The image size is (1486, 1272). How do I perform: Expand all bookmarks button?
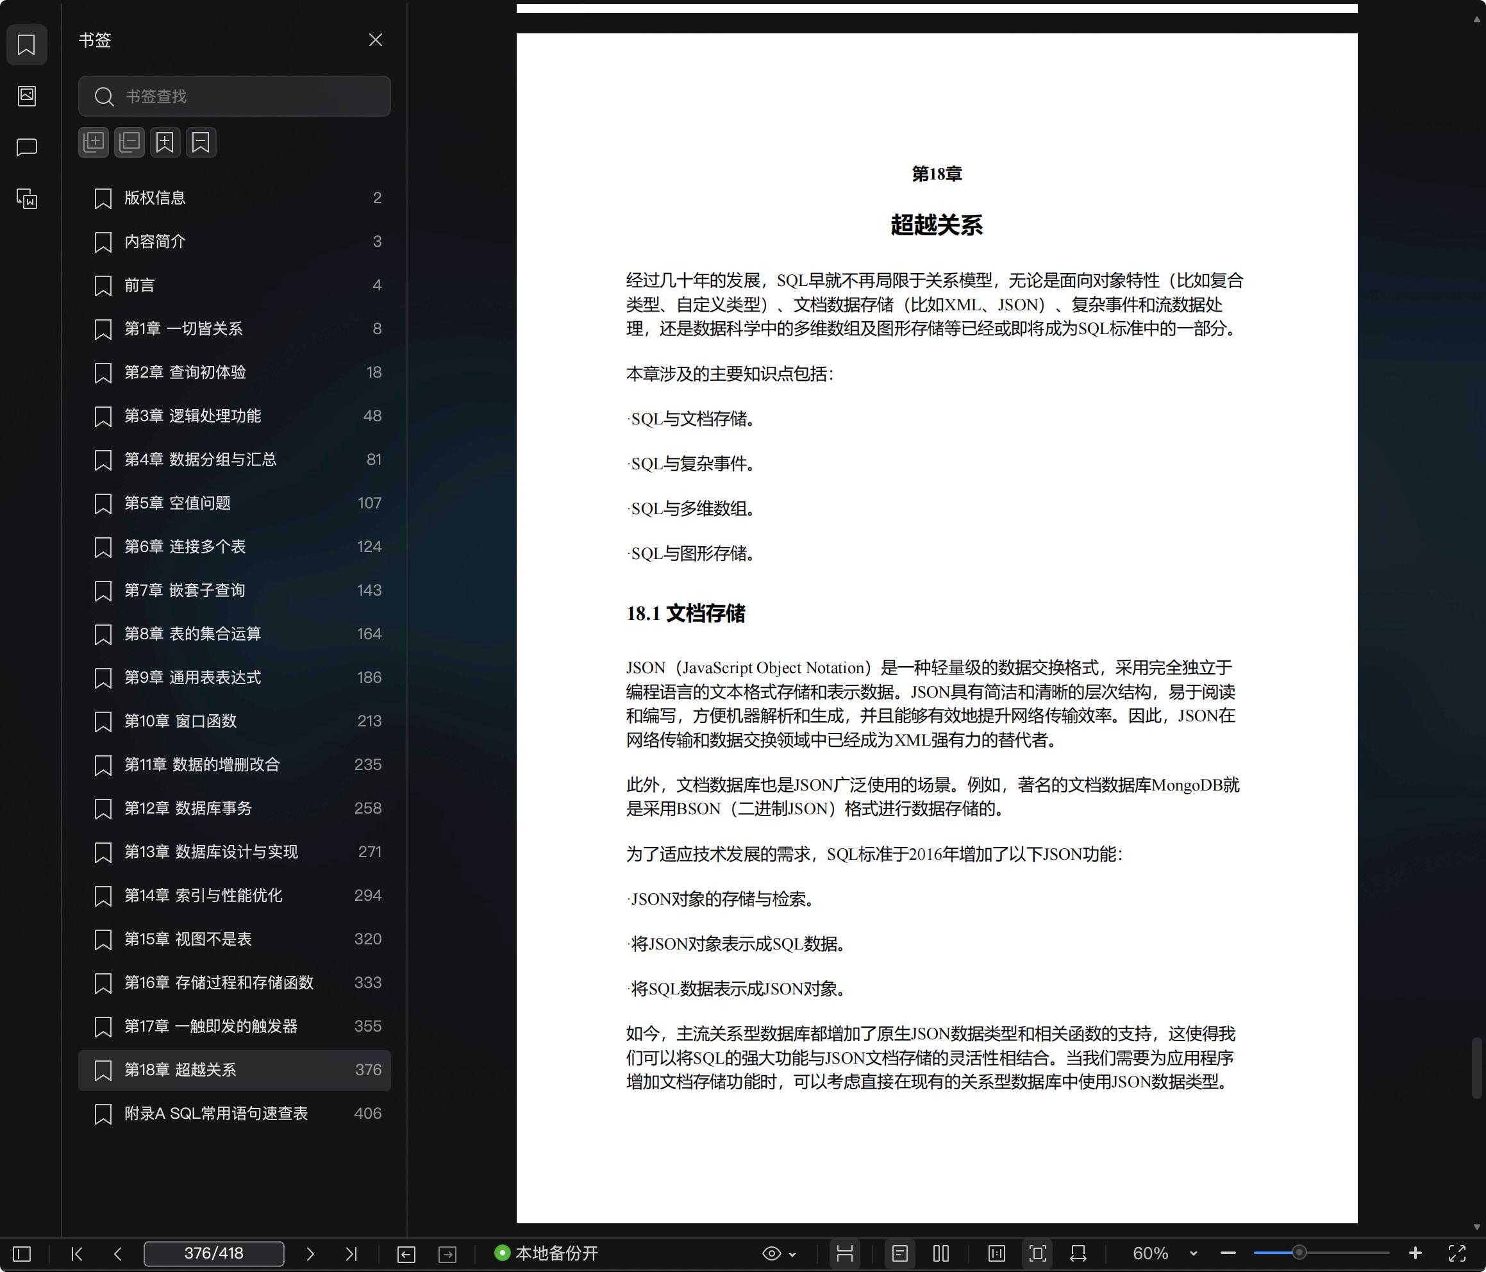tap(94, 142)
